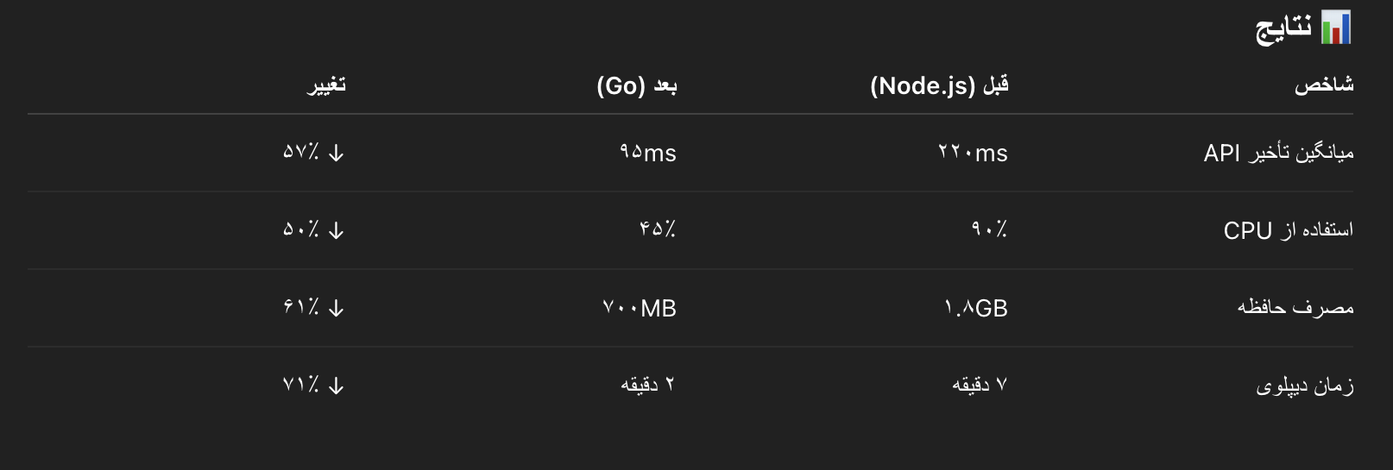Click the bar chart emoji beside نتایج

pos(1335,28)
